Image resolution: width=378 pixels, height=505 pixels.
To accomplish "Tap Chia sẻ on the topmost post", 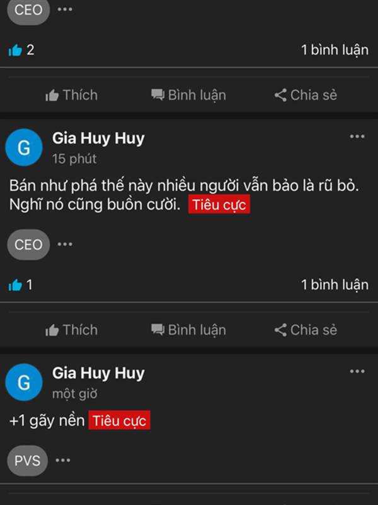I will 306,95.
